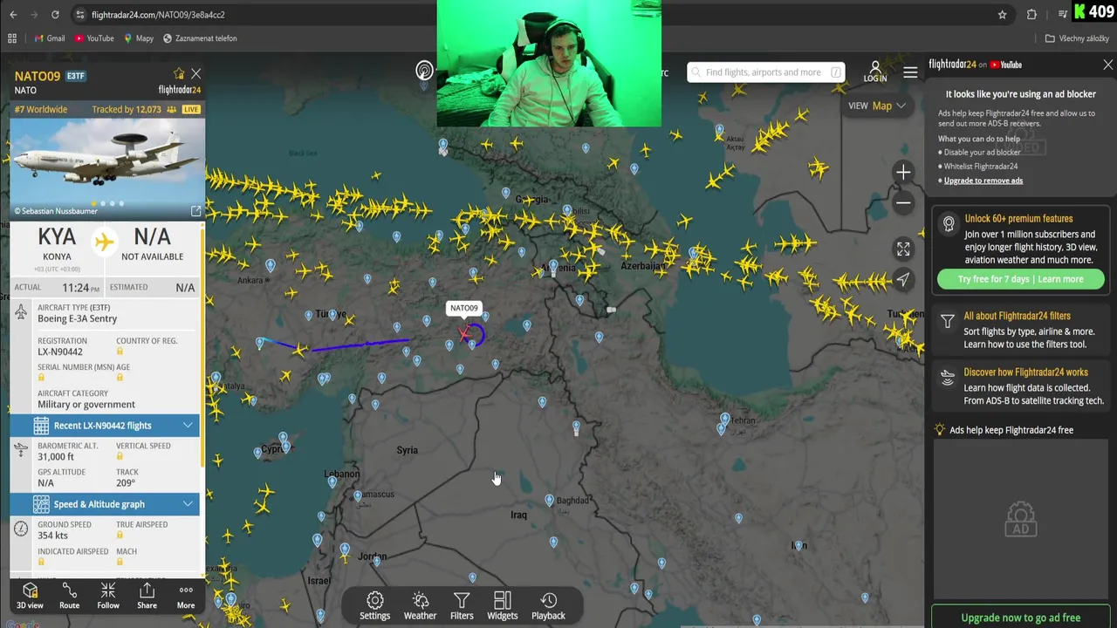1117x628 pixels.
Task: Zoom out the map with minus button
Action: [903, 203]
